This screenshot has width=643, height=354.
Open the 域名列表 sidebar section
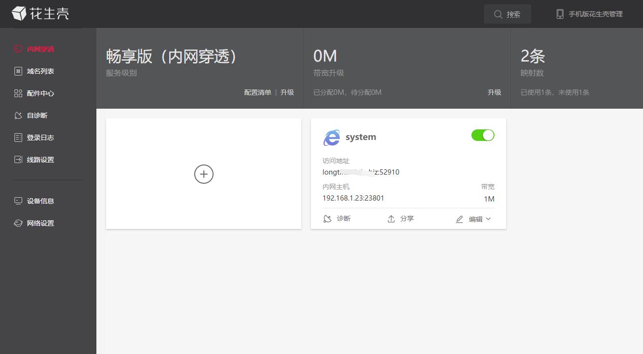tap(40, 71)
